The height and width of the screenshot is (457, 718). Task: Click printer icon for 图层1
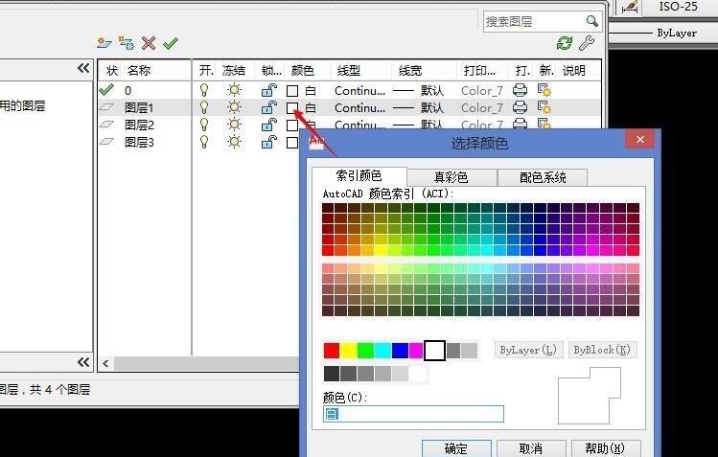(x=520, y=107)
